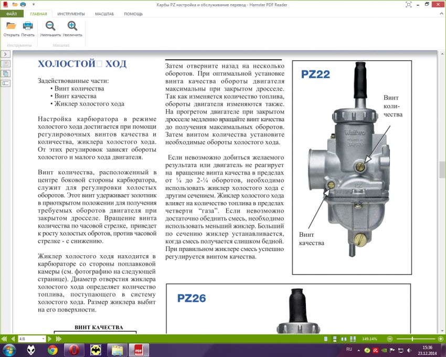Viewport: 446px width, 357px height.
Task: Open page thumbnails sidebar panel
Action: [x=5, y=64]
